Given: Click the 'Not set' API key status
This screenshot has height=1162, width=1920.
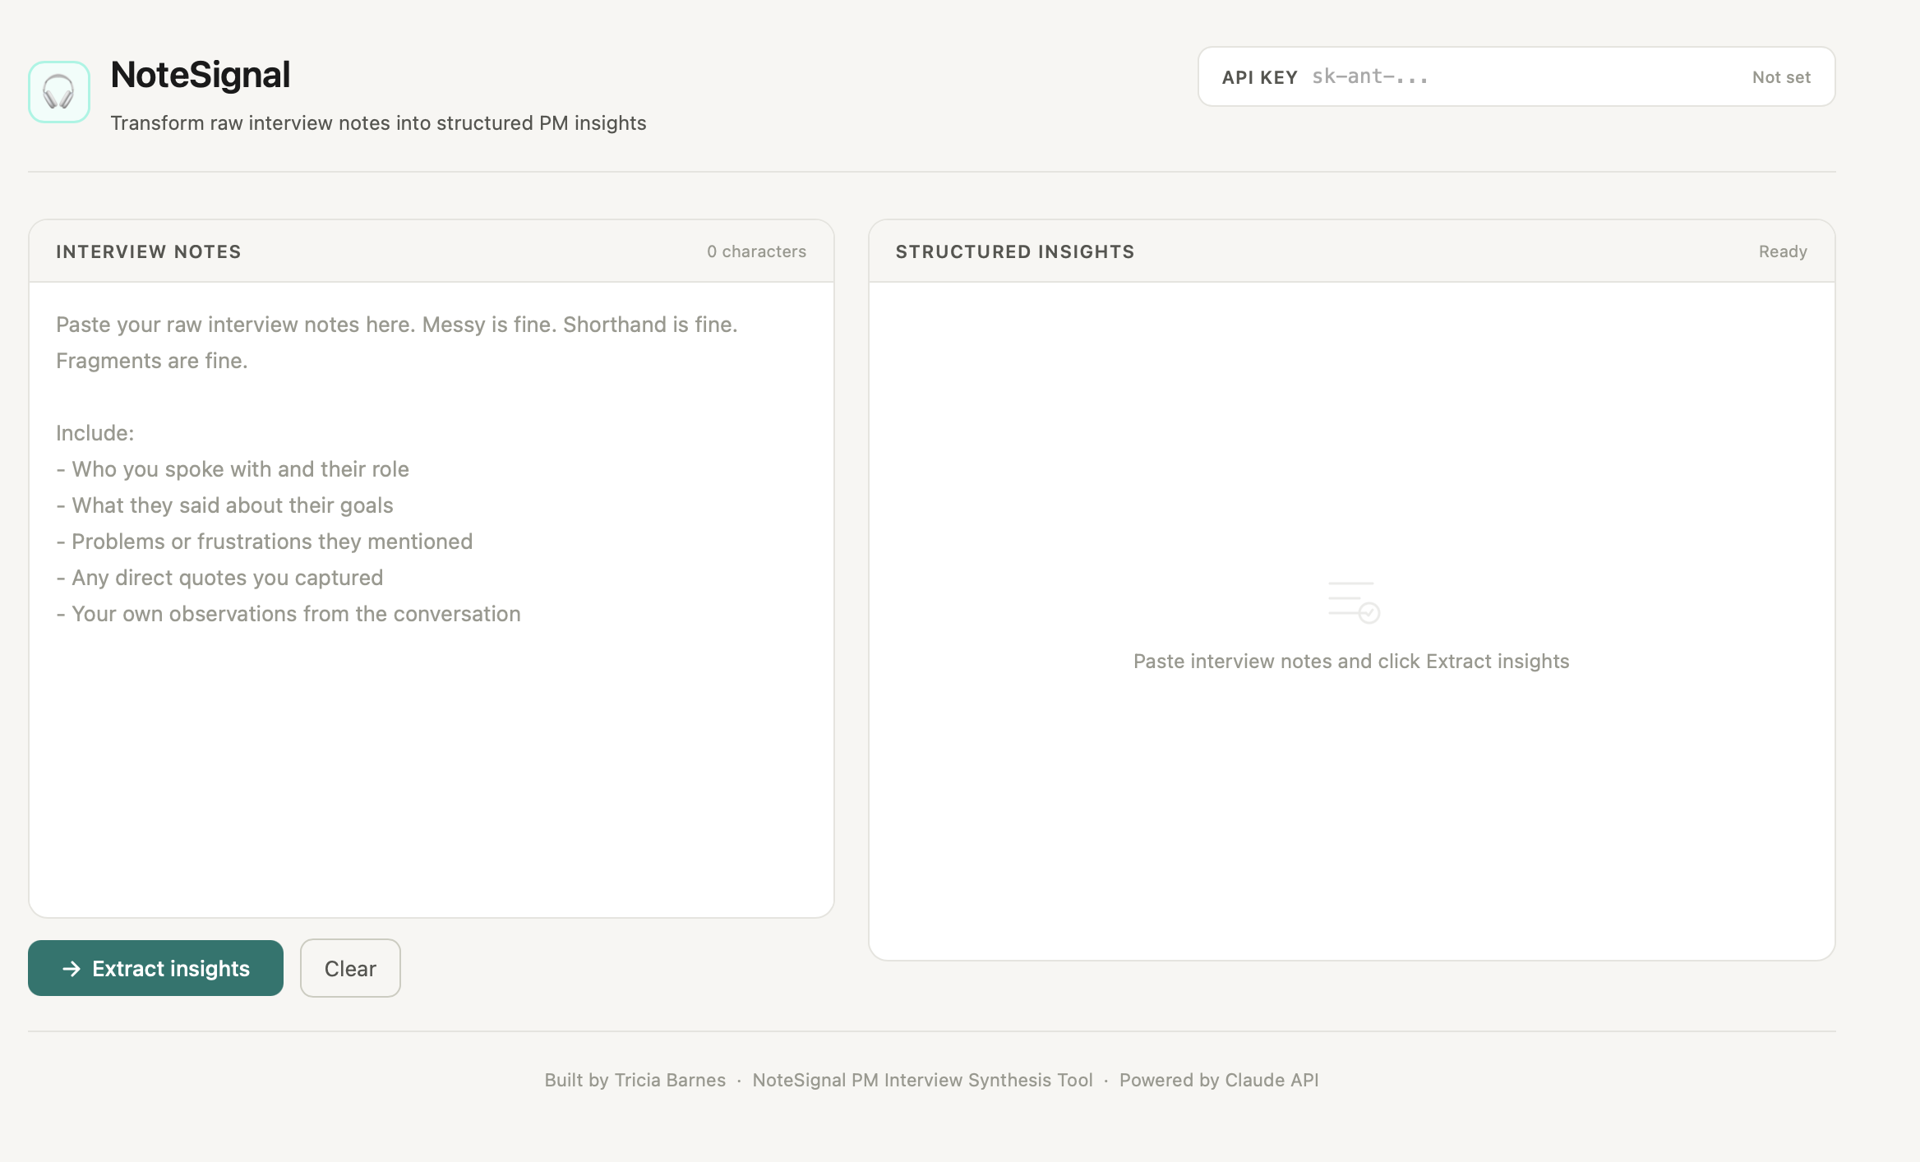Looking at the screenshot, I should tap(1780, 77).
